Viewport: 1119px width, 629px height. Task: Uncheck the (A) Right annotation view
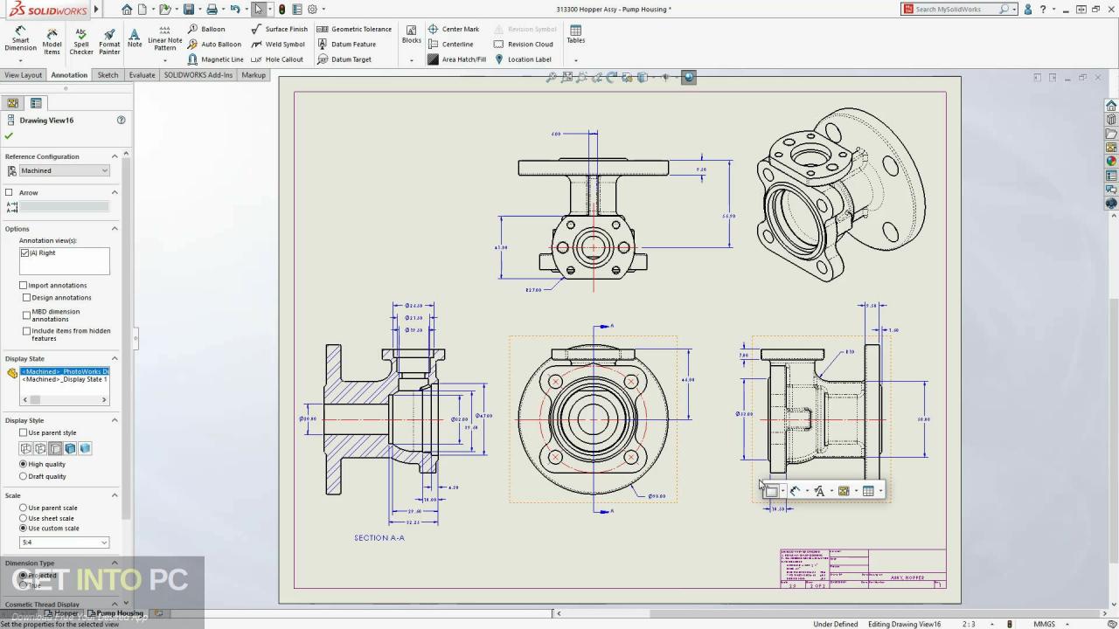(x=25, y=252)
